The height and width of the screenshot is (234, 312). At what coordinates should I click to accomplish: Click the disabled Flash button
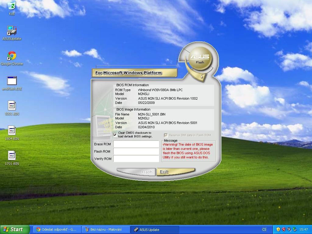136,172
